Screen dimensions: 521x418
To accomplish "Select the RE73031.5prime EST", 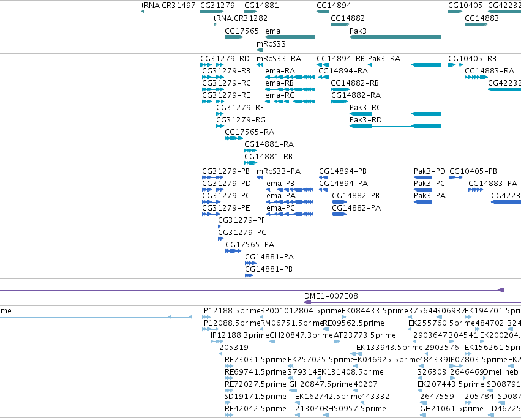I will tap(229, 366).
